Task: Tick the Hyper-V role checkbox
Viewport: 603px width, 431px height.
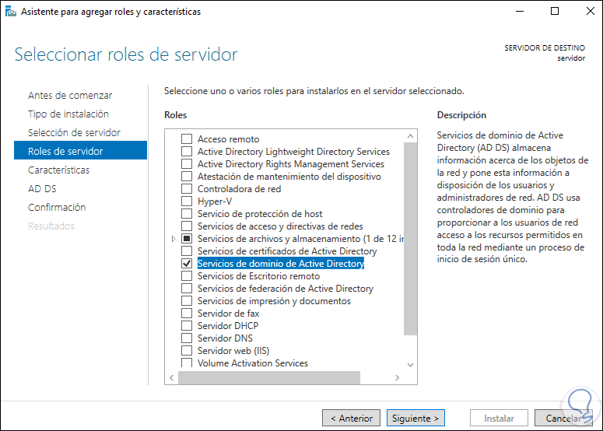Action: 187,201
